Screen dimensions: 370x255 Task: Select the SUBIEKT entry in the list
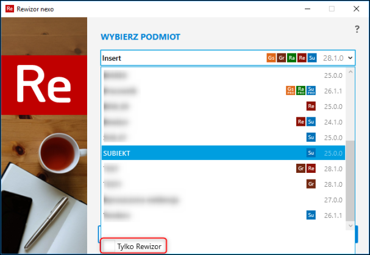click(x=223, y=153)
